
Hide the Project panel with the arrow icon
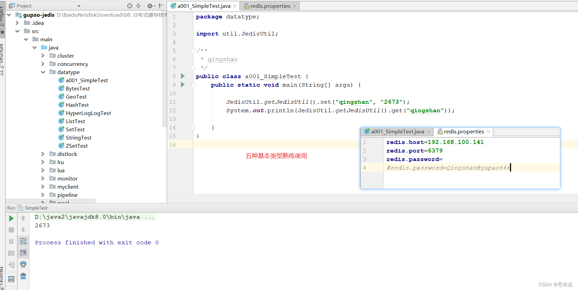tap(161, 6)
